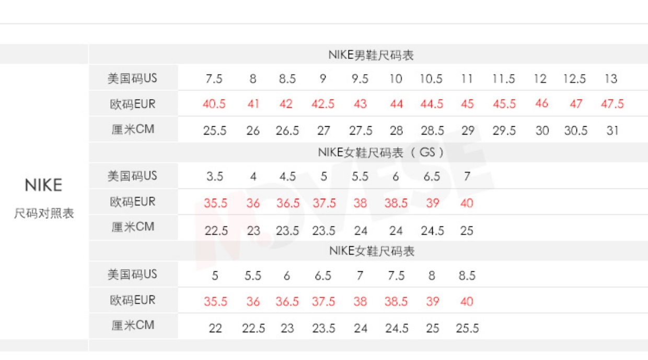The width and height of the screenshot is (648, 360).
Task: Click the 欧码EUR label in the GS table
Action: pos(133,202)
